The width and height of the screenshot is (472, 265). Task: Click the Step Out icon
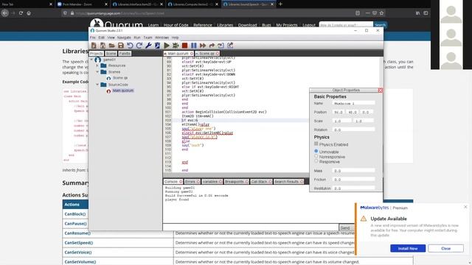coord(230,46)
